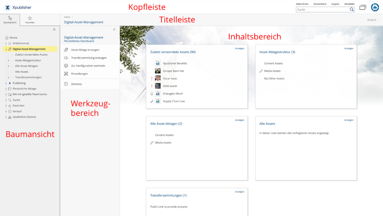Open the Ansicht menu in the title bar

click(372, 20)
